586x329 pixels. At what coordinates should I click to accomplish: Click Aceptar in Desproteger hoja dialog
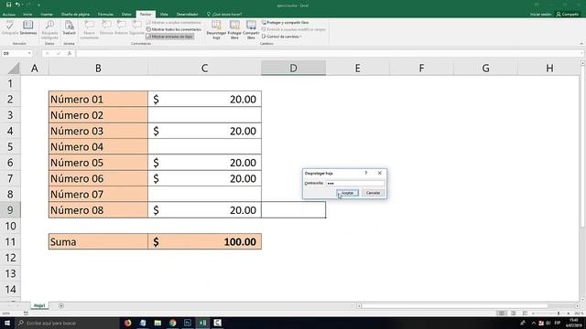point(348,193)
